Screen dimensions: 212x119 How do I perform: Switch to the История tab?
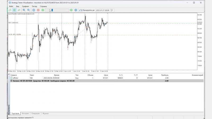(25, 113)
